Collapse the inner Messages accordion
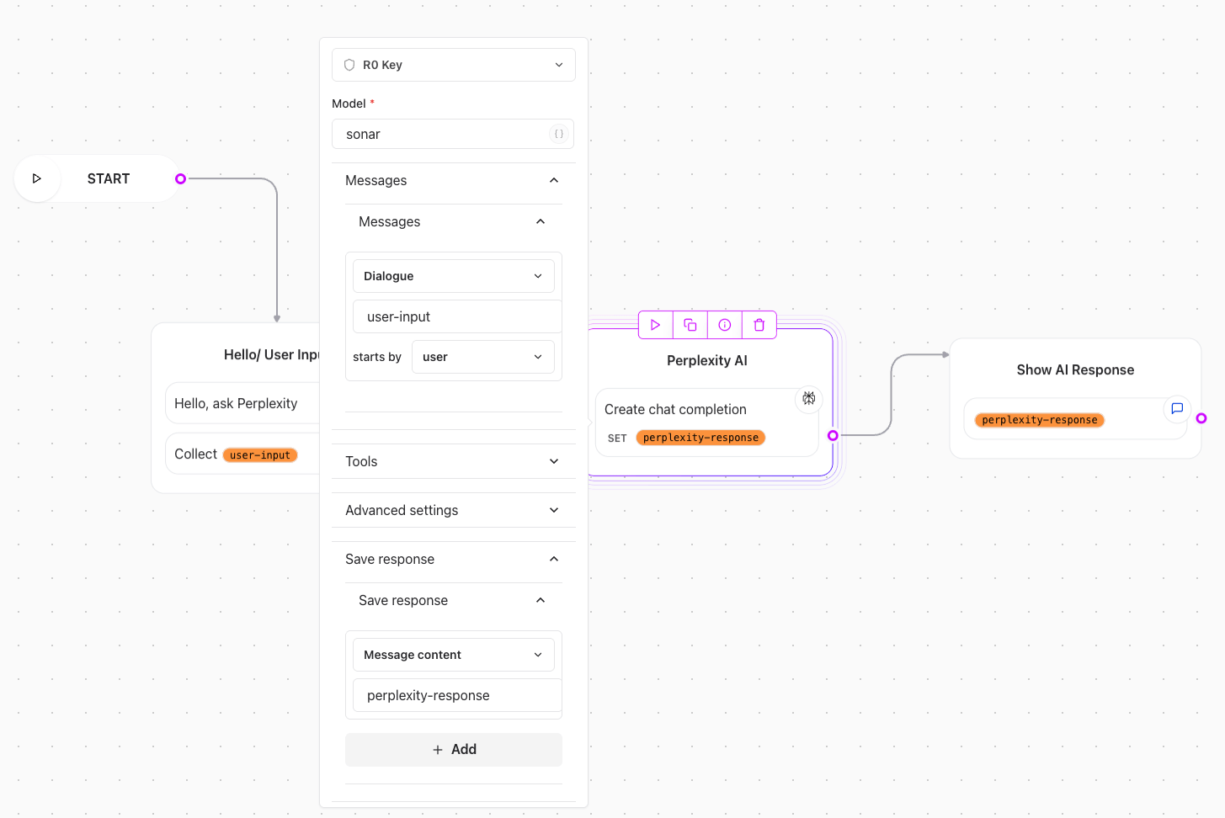Image resolution: width=1225 pixels, height=818 pixels. click(454, 221)
